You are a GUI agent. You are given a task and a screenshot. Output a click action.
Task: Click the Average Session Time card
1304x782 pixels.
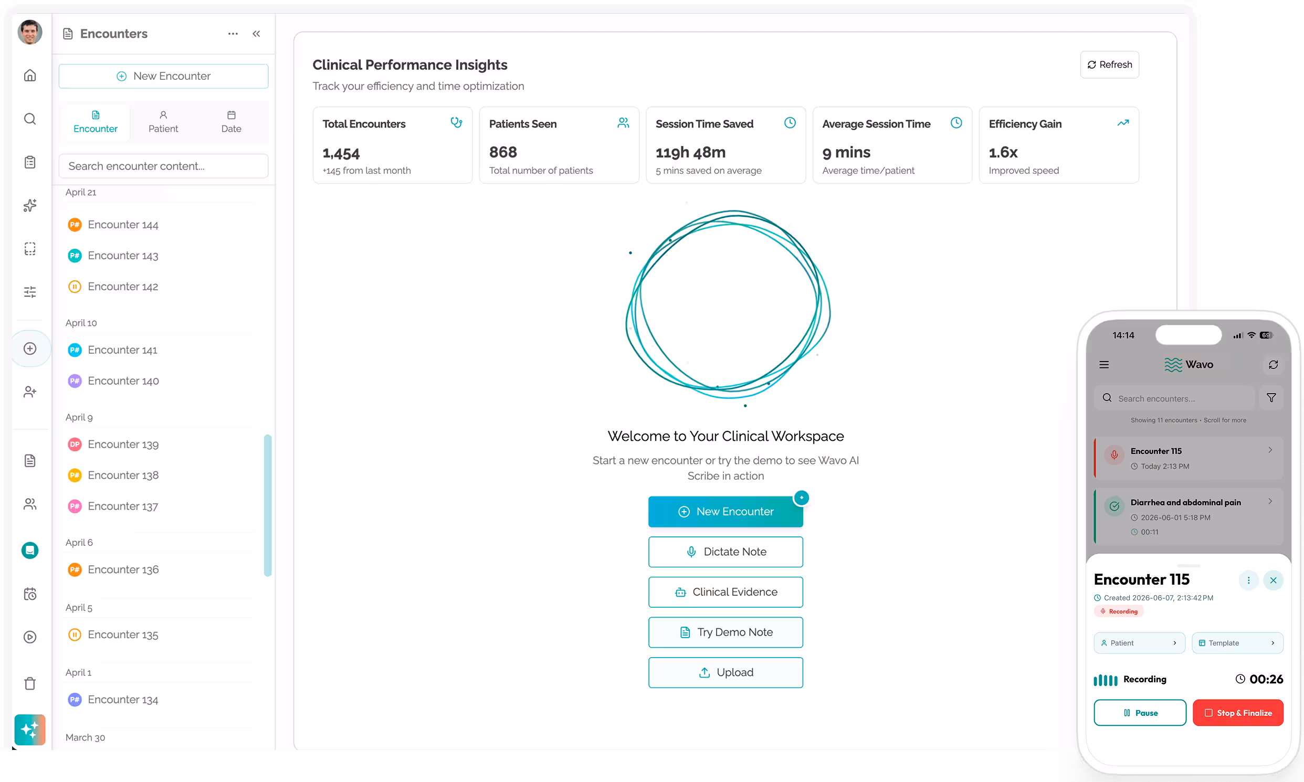892,145
